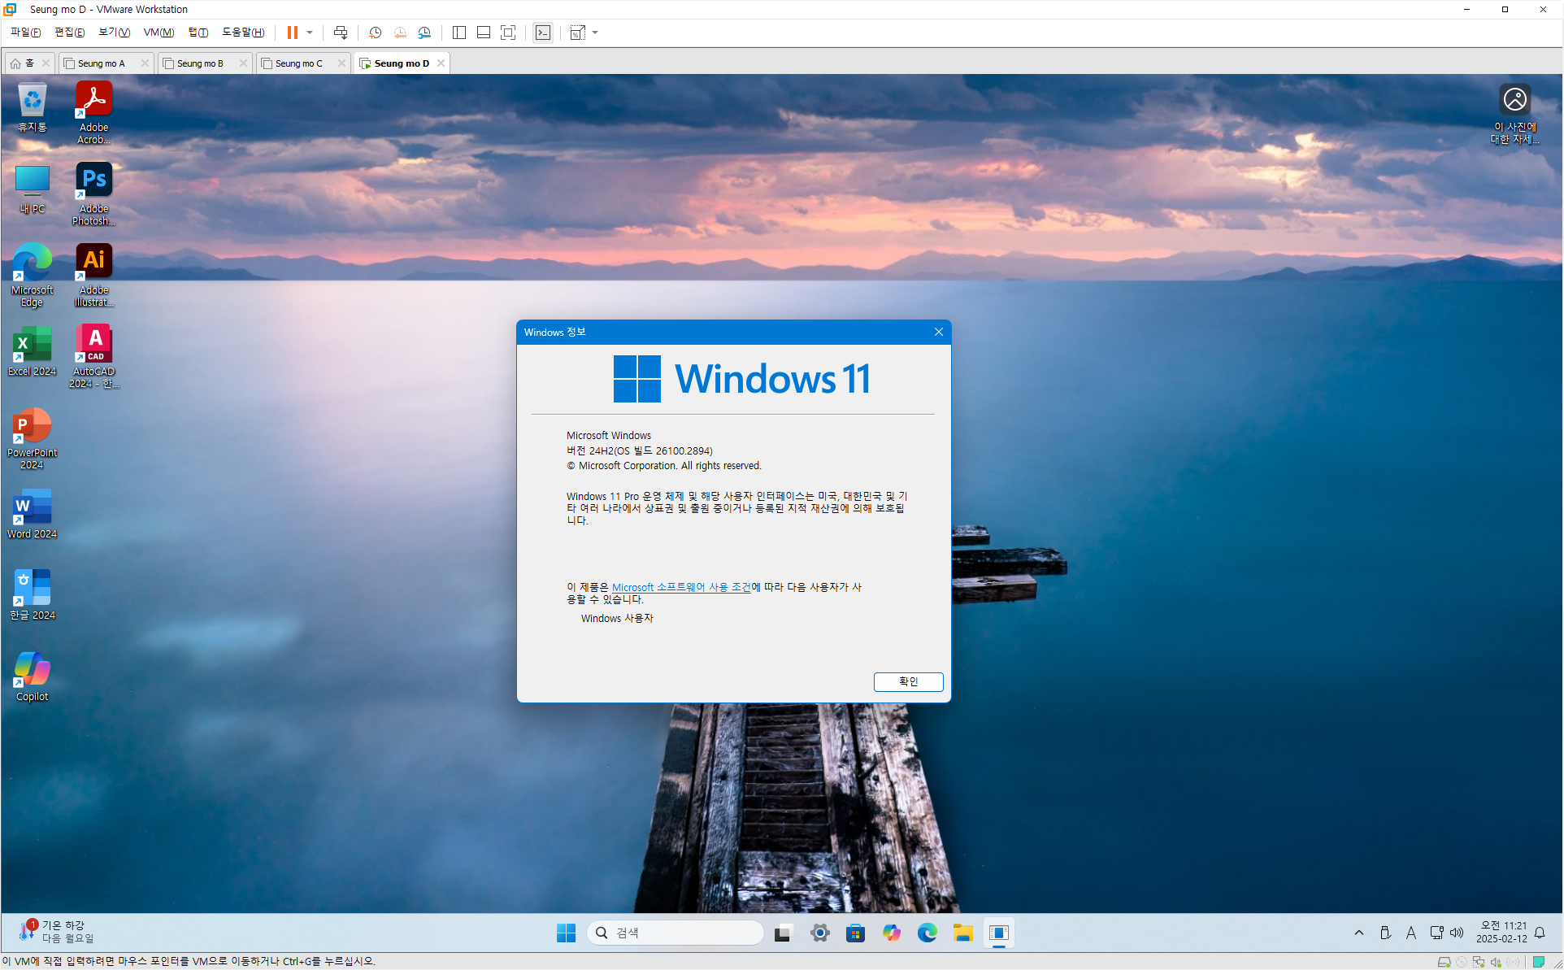Image resolution: width=1564 pixels, height=970 pixels.
Task: Open Microsoft Store from the taskbar
Action: point(855,933)
